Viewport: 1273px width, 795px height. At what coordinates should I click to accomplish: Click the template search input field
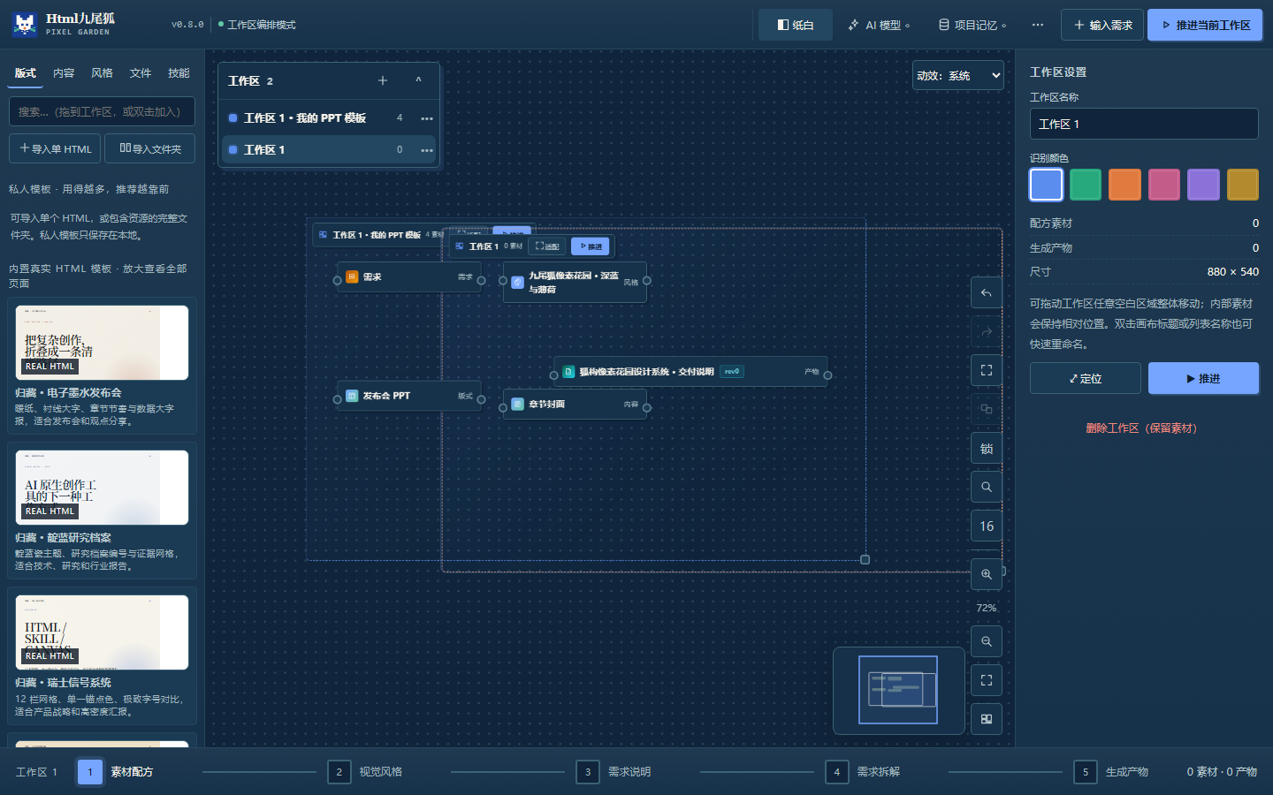click(102, 111)
